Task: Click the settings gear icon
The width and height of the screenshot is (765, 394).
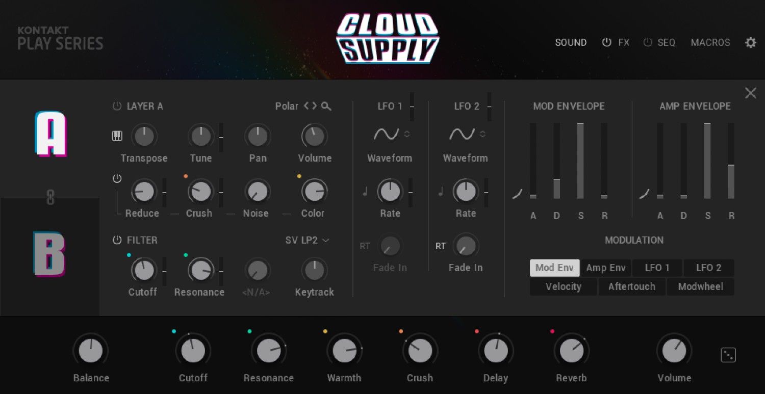Action: pos(750,42)
